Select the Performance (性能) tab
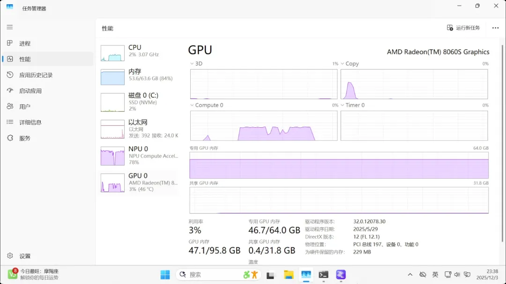This screenshot has width=506, height=284. (24, 59)
